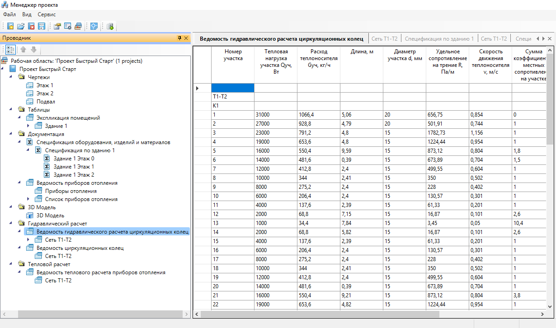The image size is (556, 328).
Task: Select Сеть Т1-Т2 under Ведомость циркуляционных колец
Action: point(58,256)
